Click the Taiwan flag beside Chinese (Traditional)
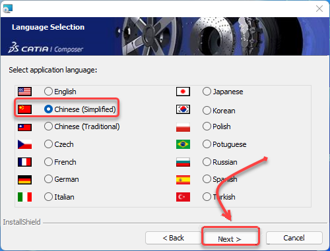The image size is (330, 251). point(24,127)
